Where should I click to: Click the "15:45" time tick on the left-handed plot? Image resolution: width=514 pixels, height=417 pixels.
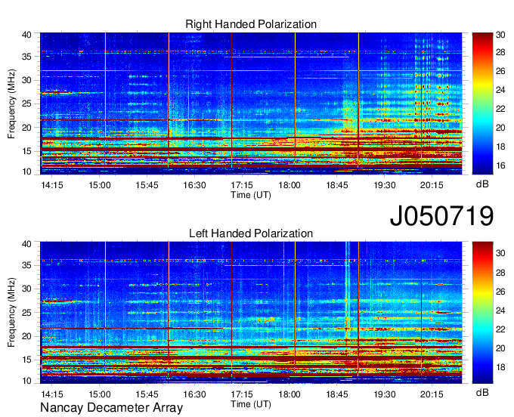point(147,394)
